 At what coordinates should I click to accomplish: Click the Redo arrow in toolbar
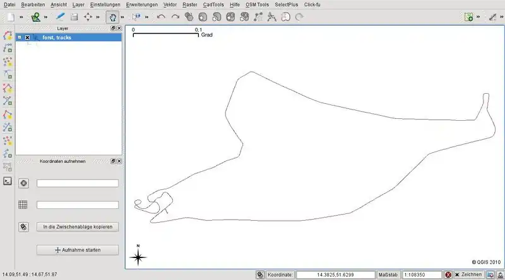click(175, 17)
